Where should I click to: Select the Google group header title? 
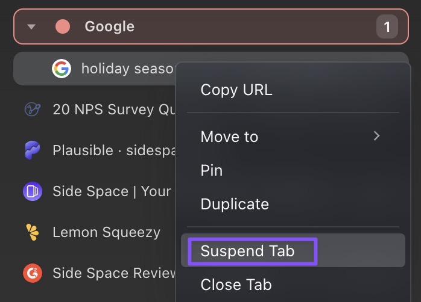[x=109, y=26]
